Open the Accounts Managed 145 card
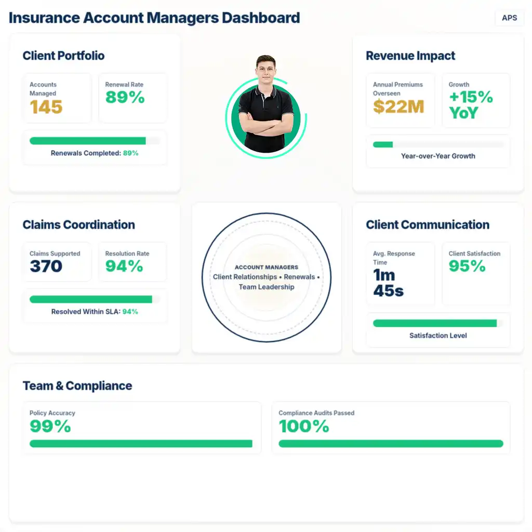Screen dimensions: 532x532 click(57, 98)
